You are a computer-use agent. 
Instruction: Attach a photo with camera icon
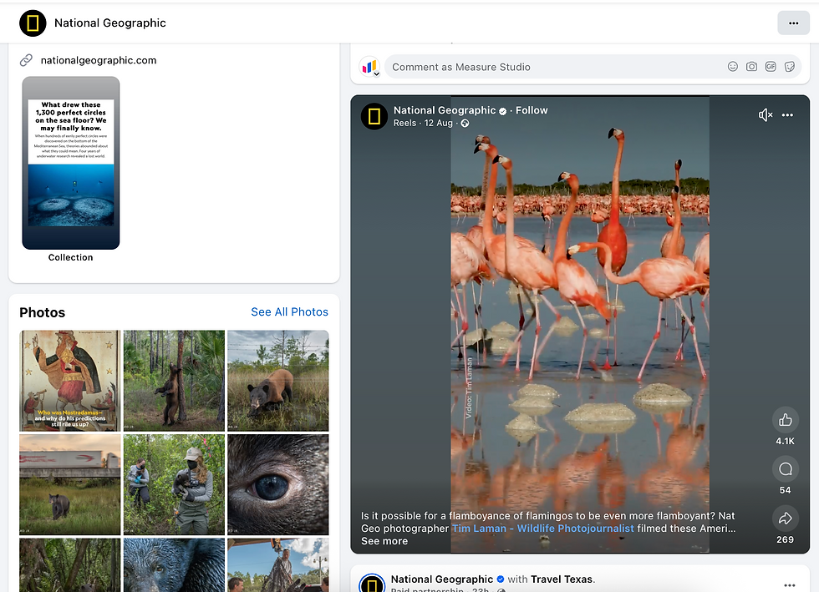[751, 66]
